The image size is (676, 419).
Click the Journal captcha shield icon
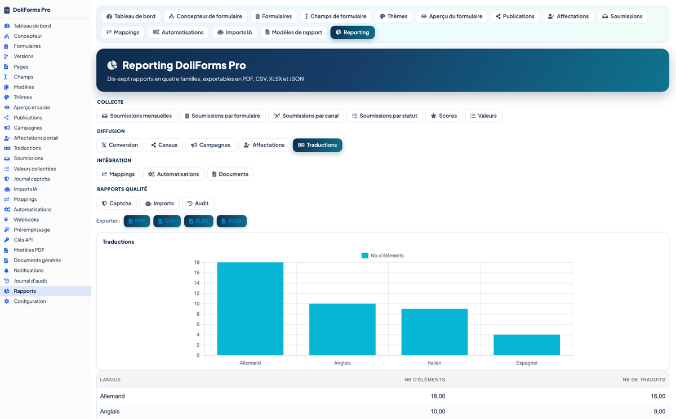pos(7,179)
